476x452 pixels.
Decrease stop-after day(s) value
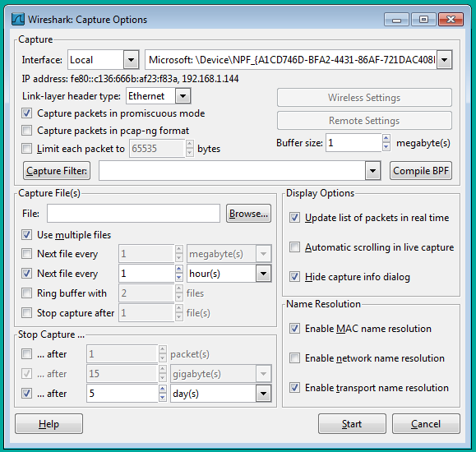click(163, 397)
